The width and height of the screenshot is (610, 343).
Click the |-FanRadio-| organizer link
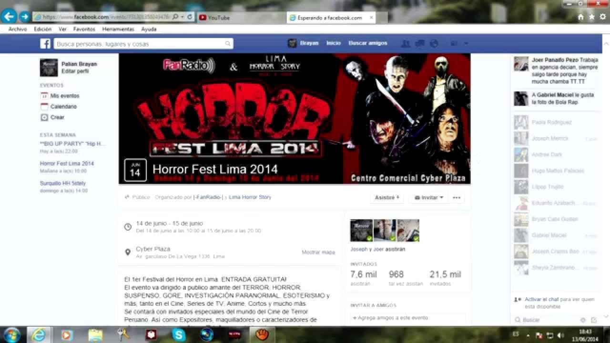208,197
